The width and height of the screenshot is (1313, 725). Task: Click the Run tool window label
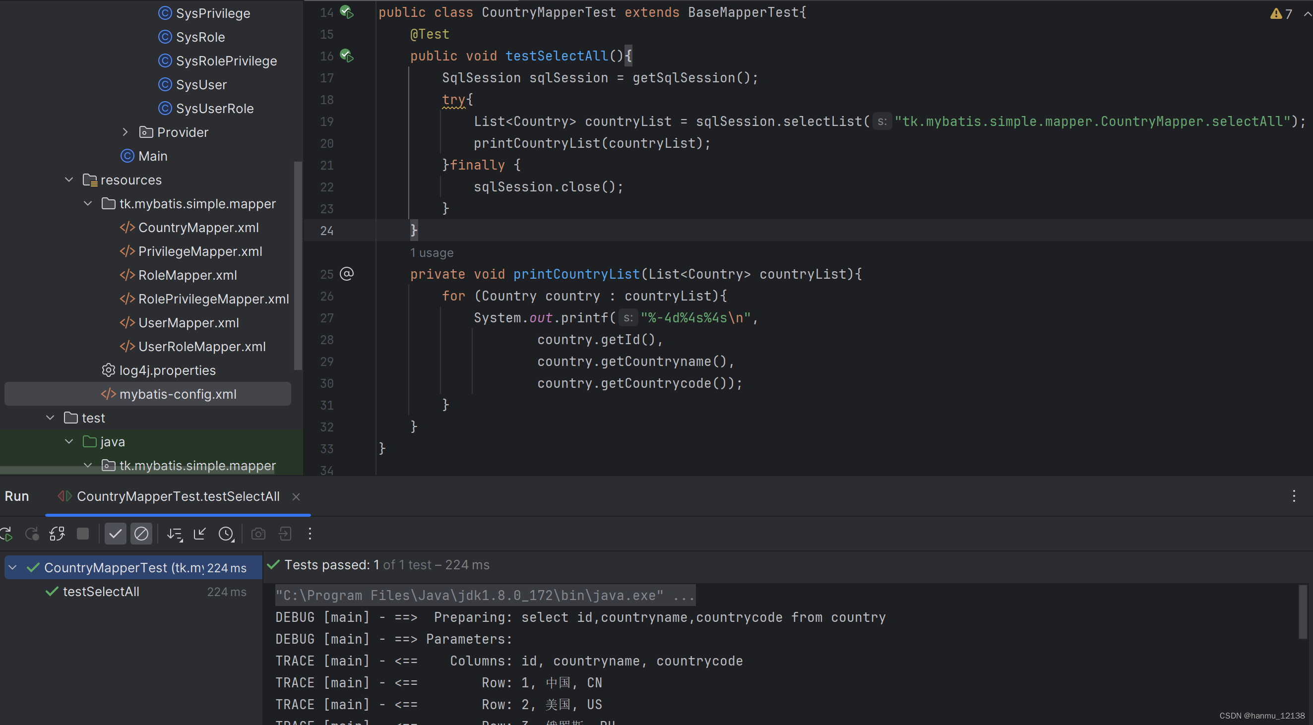tap(17, 496)
